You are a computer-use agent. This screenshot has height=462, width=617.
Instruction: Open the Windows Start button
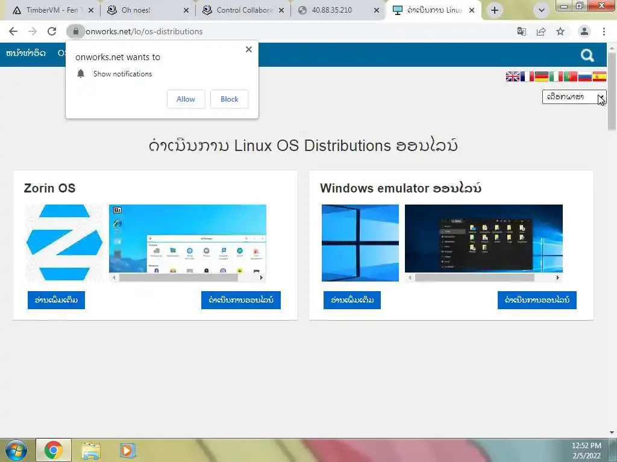pos(16,450)
